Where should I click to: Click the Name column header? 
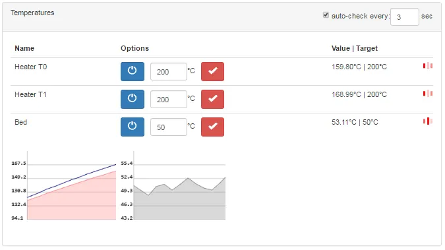coord(24,48)
